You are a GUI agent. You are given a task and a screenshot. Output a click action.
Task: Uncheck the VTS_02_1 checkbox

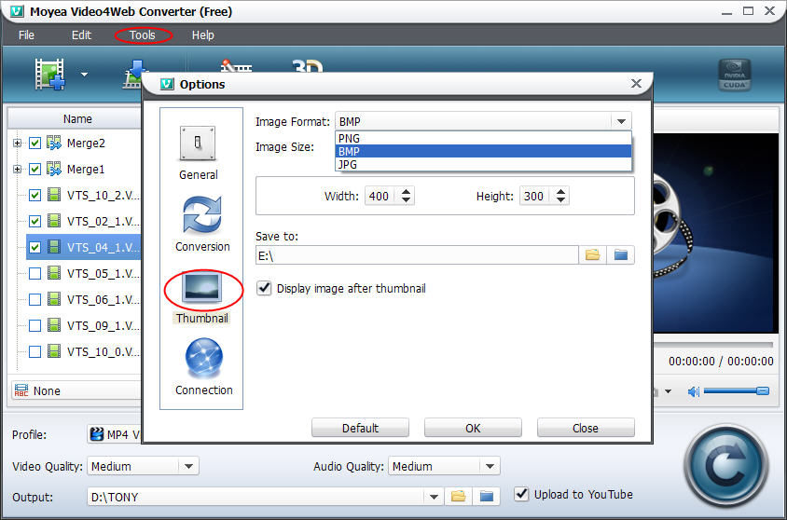tap(35, 221)
